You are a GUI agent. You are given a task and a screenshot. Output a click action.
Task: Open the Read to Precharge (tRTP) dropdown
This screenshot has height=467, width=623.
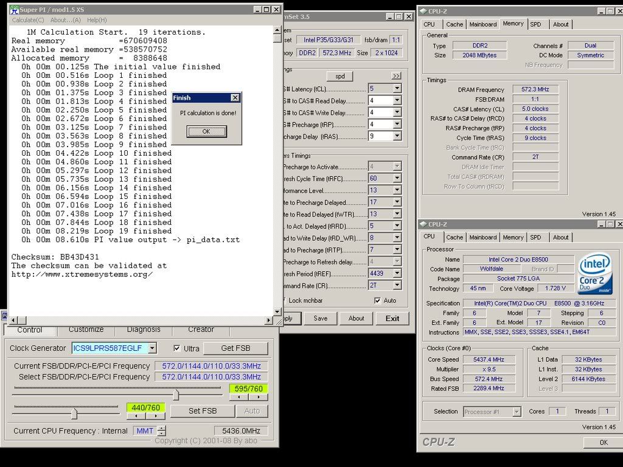(x=397, y=249)
